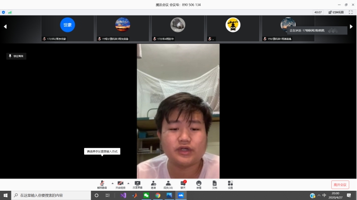Enter full screen mode icon
357x200 pixels.
(x=351, y=12)
